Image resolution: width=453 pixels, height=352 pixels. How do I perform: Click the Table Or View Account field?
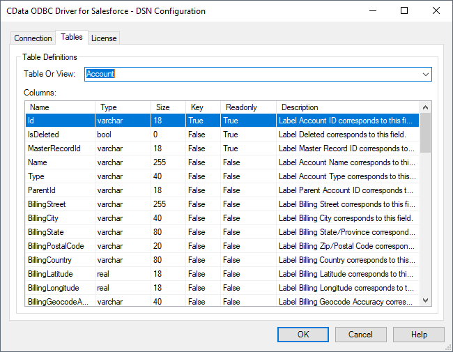pyautogui.click(x=251, y=74)
